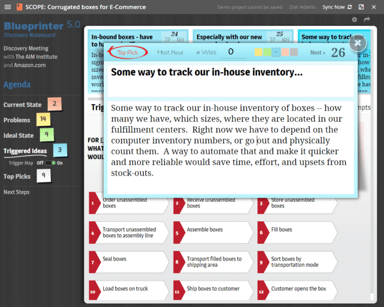Click the share arrow icon
Image resolution: width=384 pixels, height=307 pixels.
tap(367, 19)
